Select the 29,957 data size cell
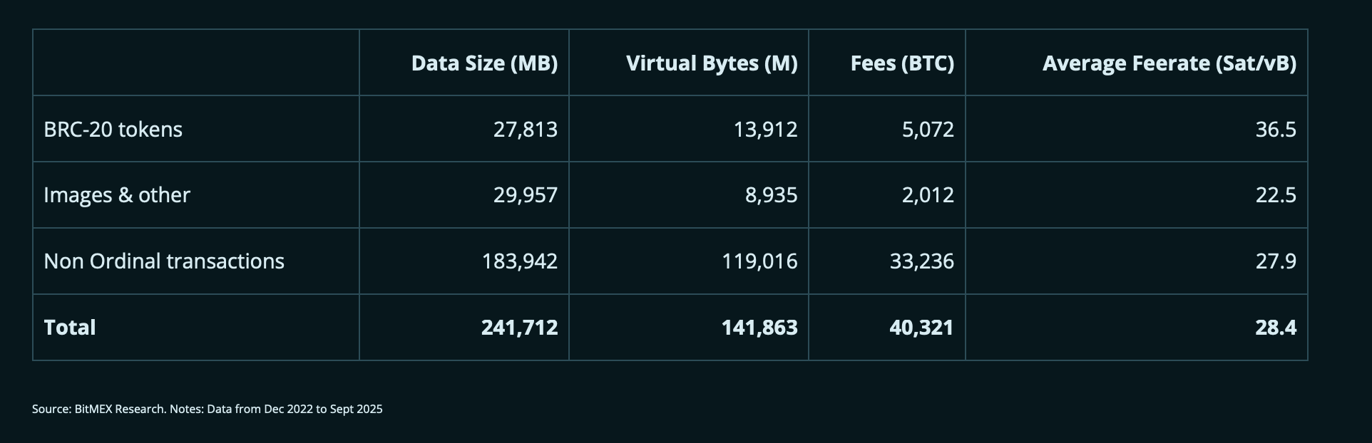The image size is (1372, 443). tap(525, 195)
